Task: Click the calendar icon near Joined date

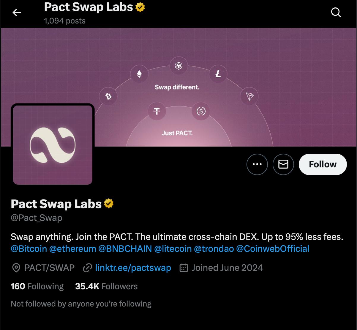Action: 184,268
